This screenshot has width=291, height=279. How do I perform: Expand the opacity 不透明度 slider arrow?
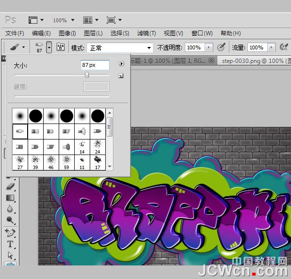pyautogui.click(x=209, y=47)
